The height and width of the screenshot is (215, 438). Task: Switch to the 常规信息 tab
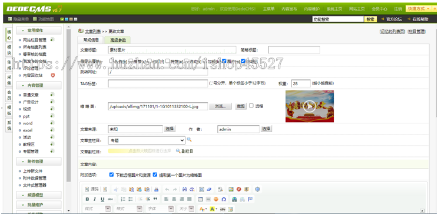tap(91, 40)
